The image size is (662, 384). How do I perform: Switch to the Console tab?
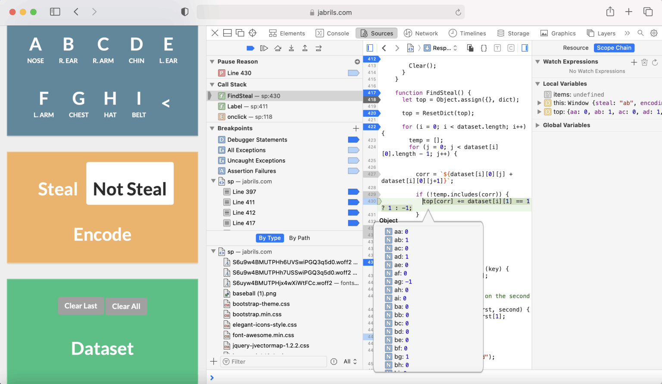point(332,33)
